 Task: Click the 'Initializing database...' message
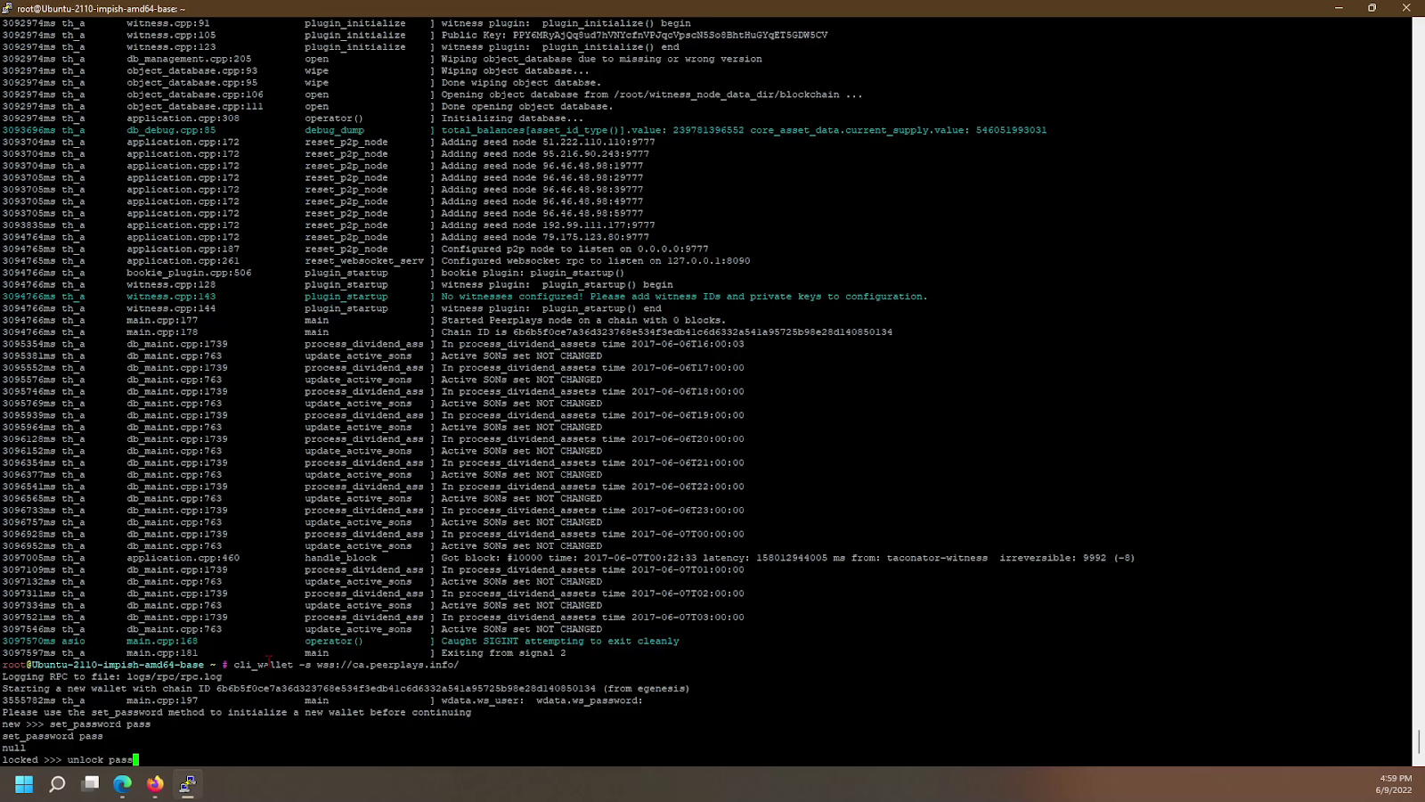point(512,119)
